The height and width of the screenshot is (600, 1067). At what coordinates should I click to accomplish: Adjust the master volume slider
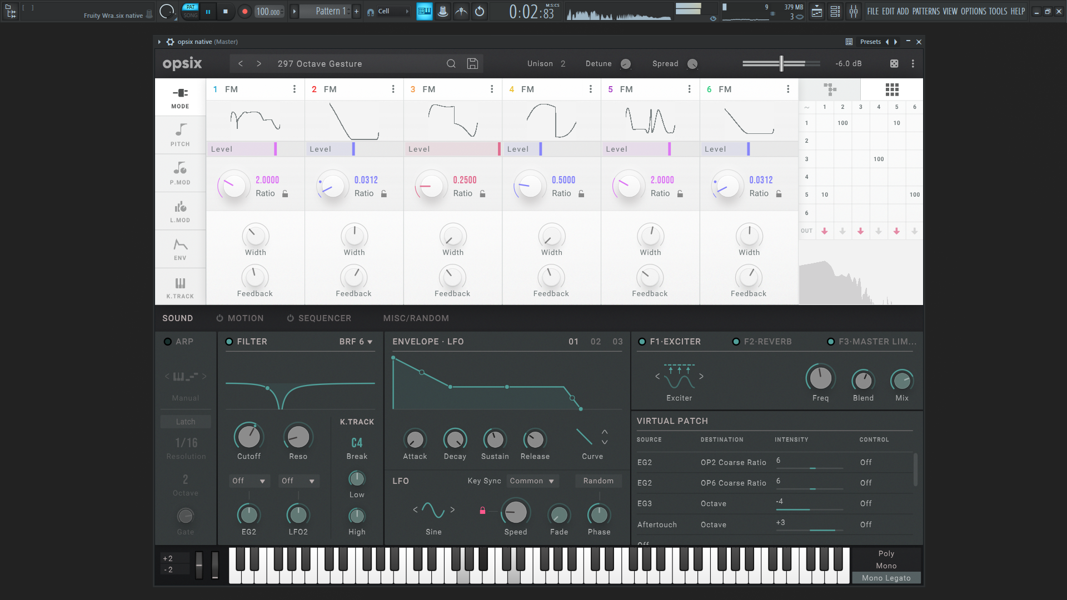point(781,64)
